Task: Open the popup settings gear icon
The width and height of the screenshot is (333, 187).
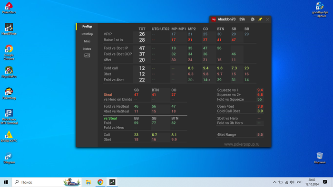Action: pos(253,19)
